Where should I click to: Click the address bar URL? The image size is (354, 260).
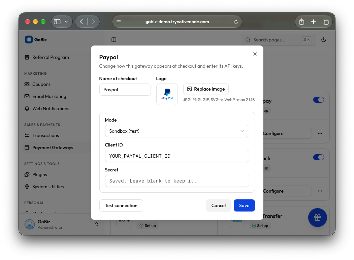point(177,22)
